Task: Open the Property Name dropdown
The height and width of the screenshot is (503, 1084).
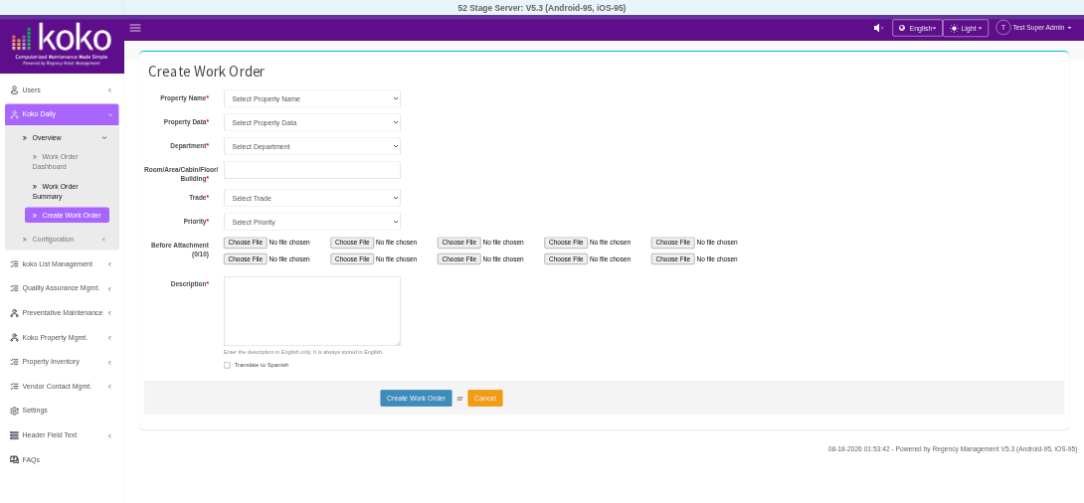Action: coord(312,98)
